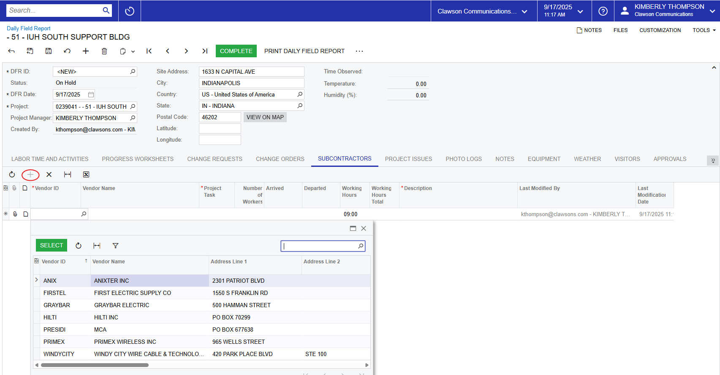Click the green COMPLETE button
The image size is (720, 375).
(x=236, y=51)
